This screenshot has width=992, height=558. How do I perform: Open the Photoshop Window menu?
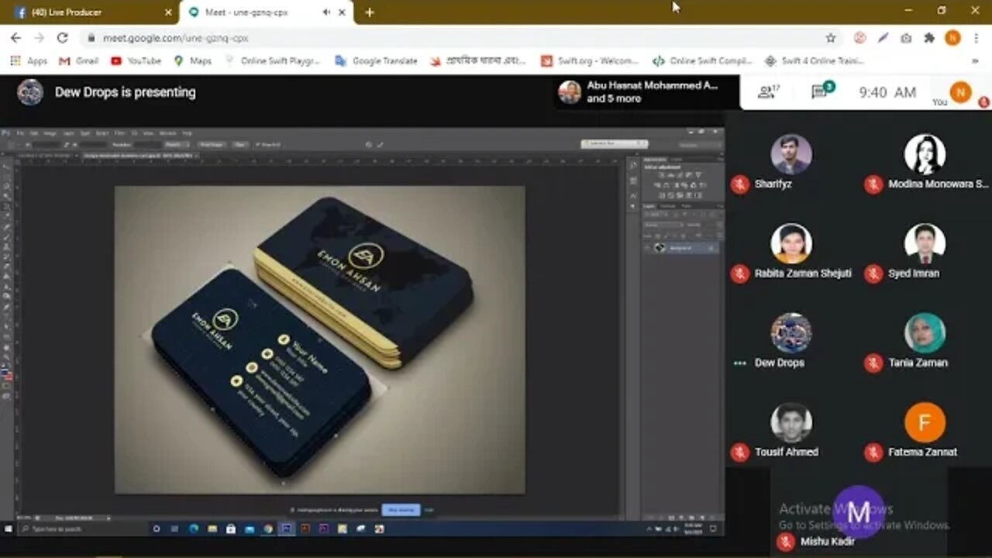coord(168,133)
